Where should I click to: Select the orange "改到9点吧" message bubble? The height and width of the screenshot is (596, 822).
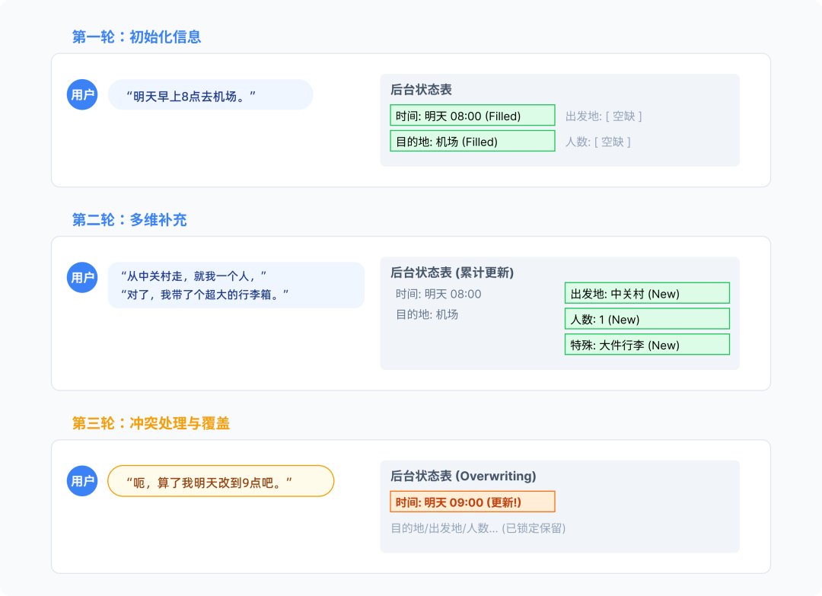[221, 481]
